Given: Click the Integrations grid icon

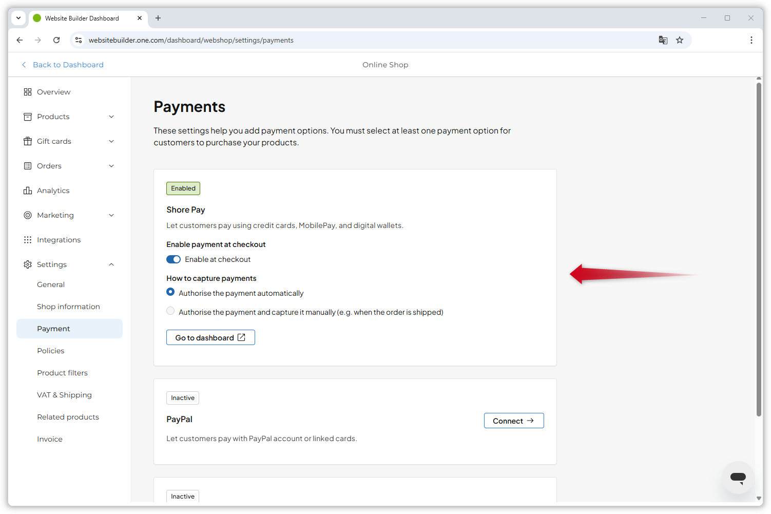Looking at the screenshot, I should click(x=28, y=239).
